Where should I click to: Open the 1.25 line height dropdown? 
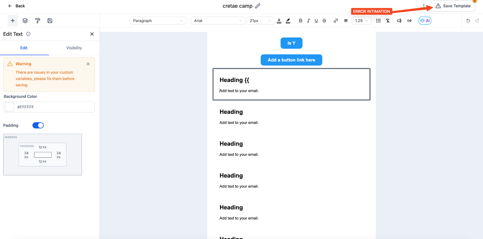point(362,21)
